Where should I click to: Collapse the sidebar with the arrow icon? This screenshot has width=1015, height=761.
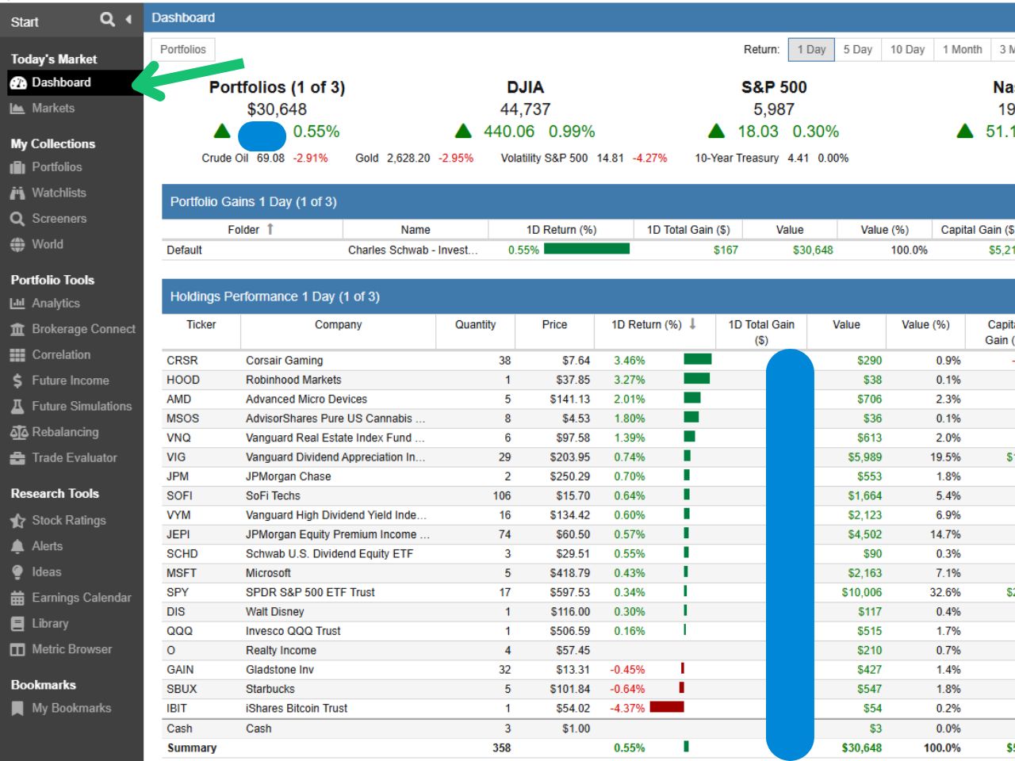128,19
